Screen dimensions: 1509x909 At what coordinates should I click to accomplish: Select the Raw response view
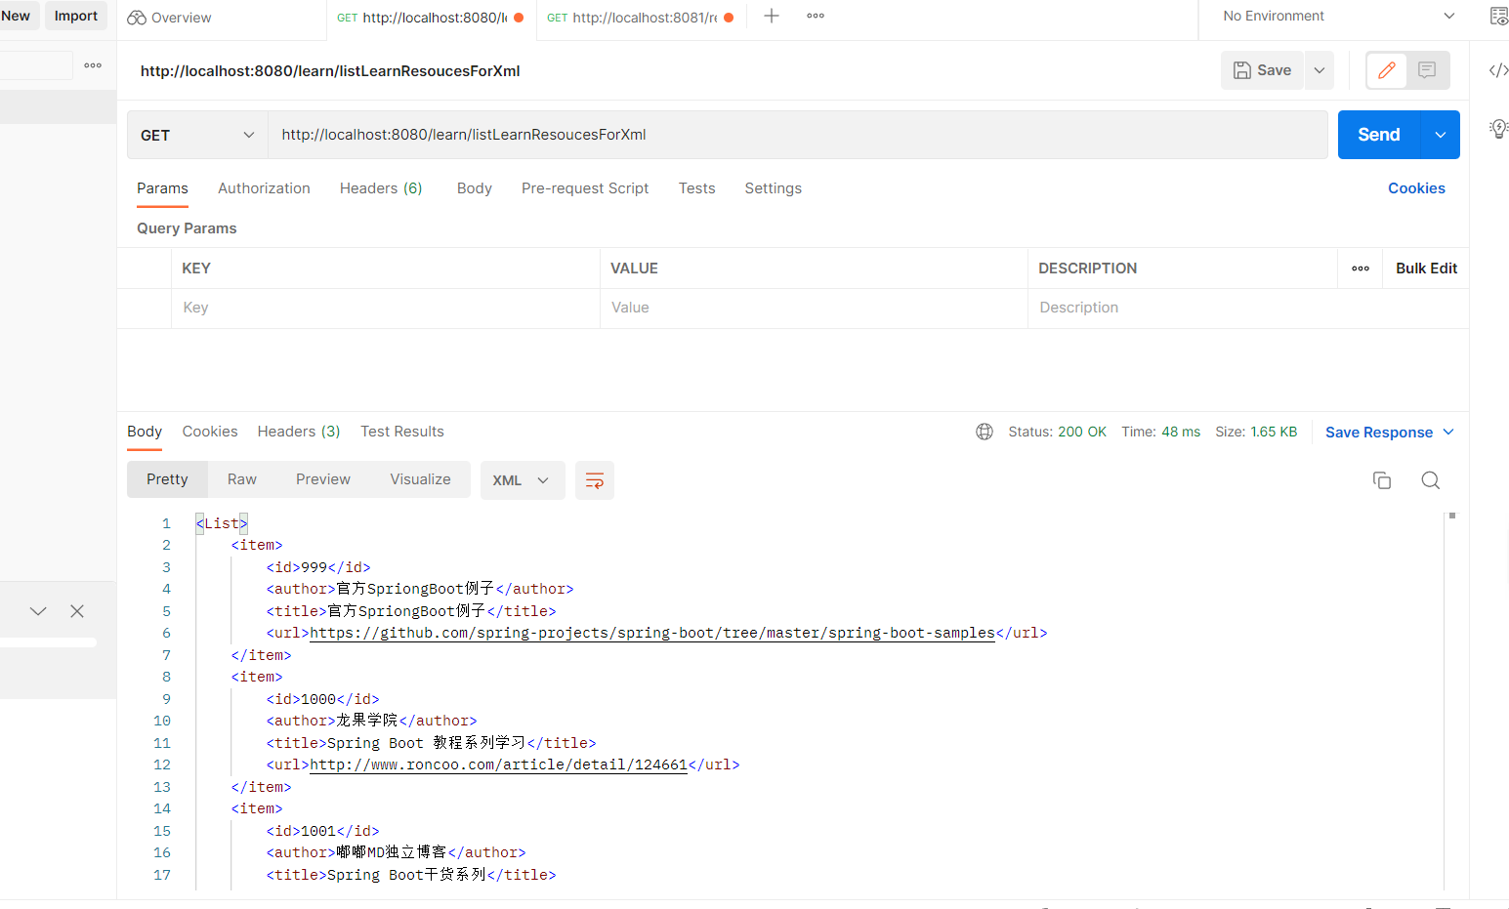(242, 479)
